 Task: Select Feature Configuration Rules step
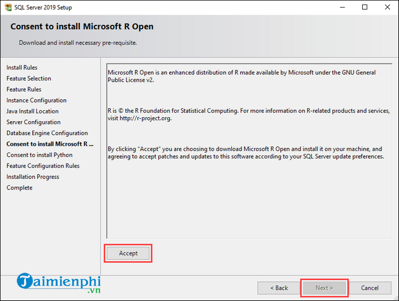[x=43, y=166]
